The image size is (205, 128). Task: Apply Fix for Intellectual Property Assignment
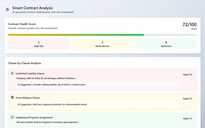[x=187, y=118]
